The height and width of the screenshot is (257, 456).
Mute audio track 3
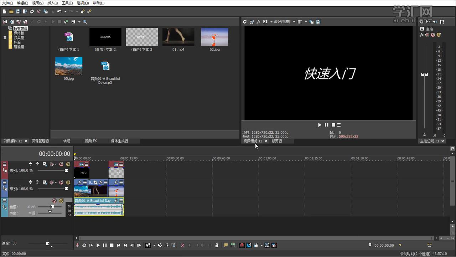[x=55, y=201]
